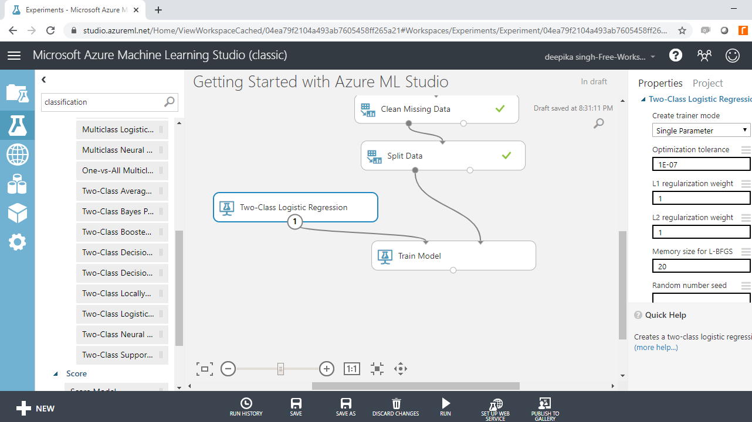This screenshot has height=422, width=752.
Task: Open the Memory size for L-BFGS parameter menu
Action: click(746, 252)
